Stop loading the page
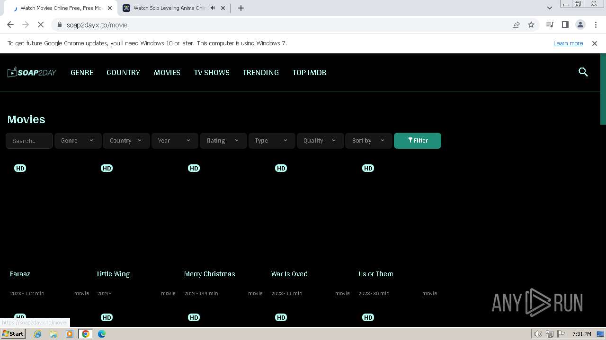Screen dimensions: 606x340 pyautogui.click(x=41, y=25)
